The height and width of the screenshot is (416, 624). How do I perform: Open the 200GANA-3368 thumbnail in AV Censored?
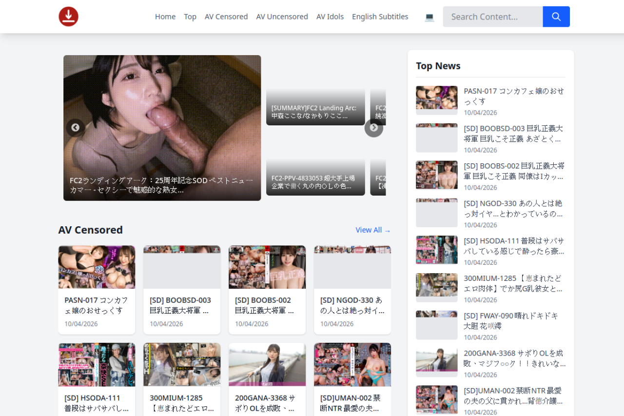click(267, 365)
